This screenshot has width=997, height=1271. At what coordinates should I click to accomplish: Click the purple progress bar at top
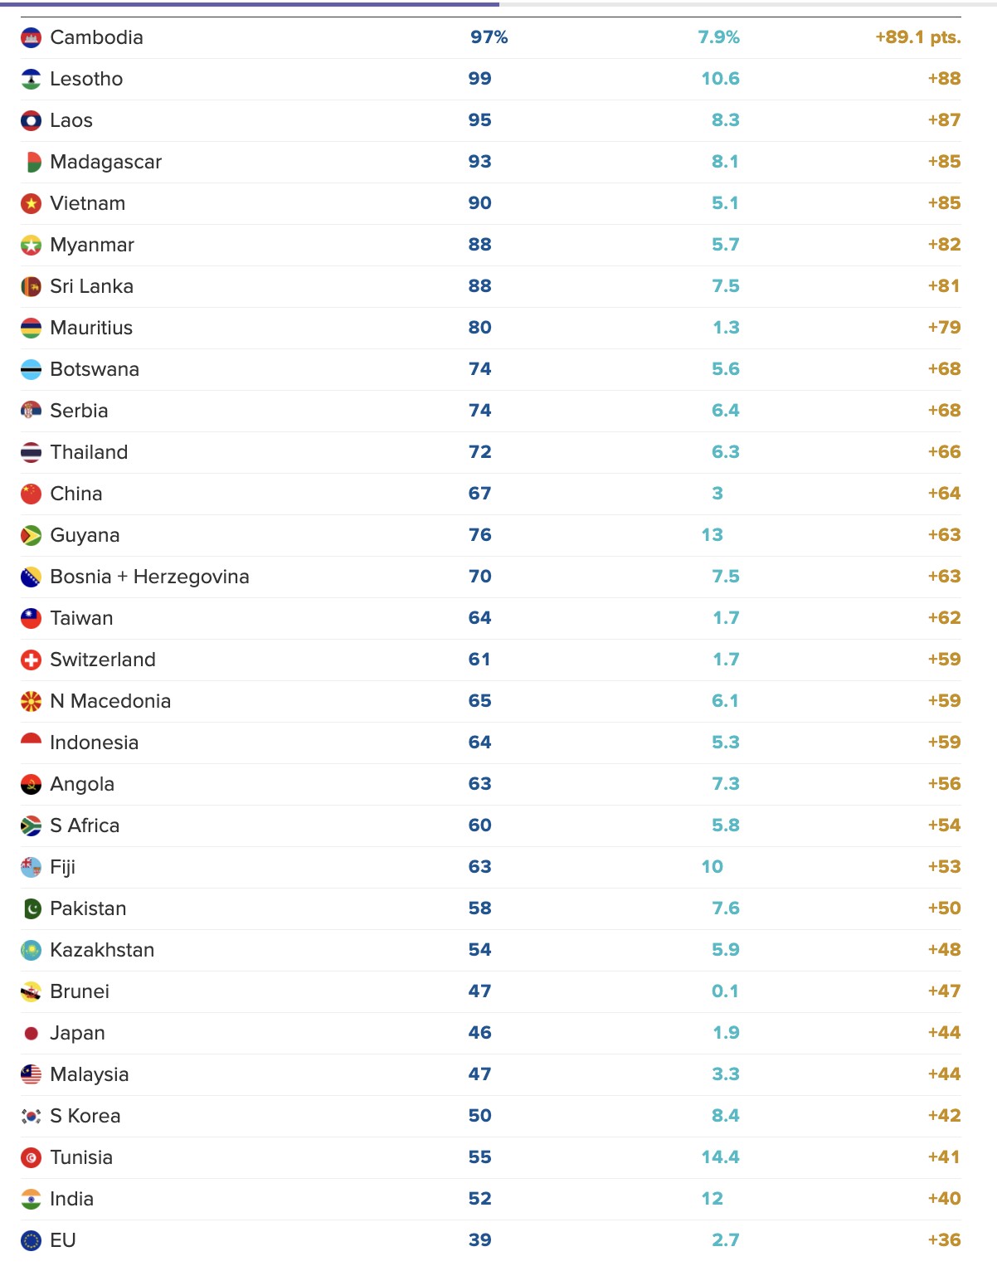tap(260, 4)
